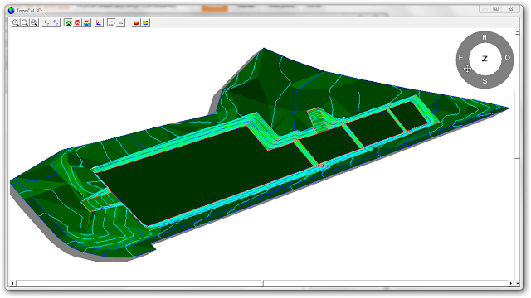Viewport: 531px width, 298px height.
Task: Select the multicolor elevation shading icon
Action: pyautogui.click(x=87, y=22)
